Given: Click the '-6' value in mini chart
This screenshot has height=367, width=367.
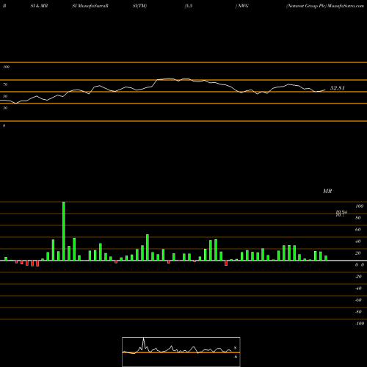Looking at the screenshot, I should tap(235, 357).
